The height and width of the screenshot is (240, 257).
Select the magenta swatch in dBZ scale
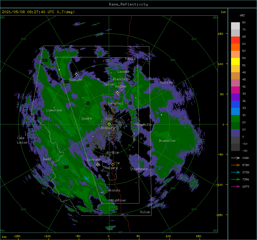pos(235,90)
